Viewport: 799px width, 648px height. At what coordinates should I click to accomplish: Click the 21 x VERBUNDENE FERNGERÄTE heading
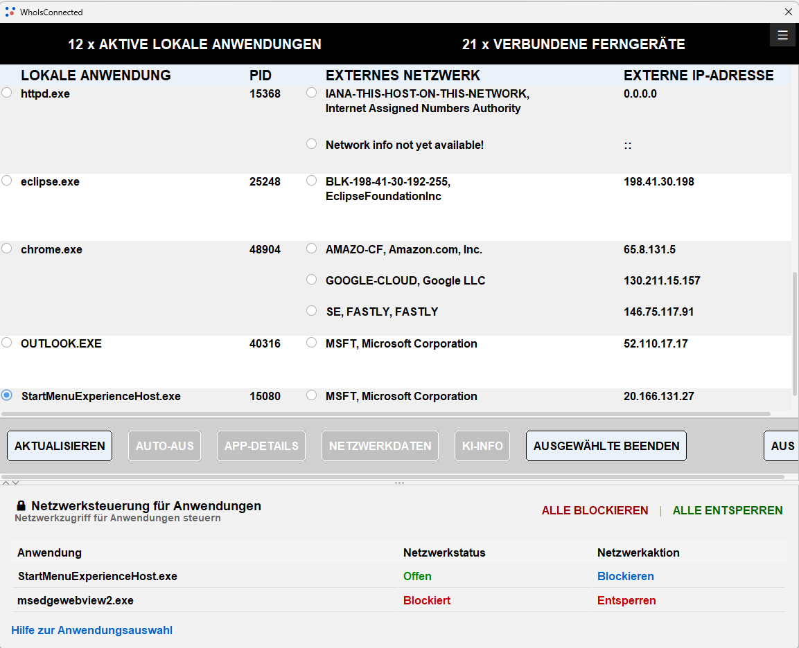click(573, 44)
